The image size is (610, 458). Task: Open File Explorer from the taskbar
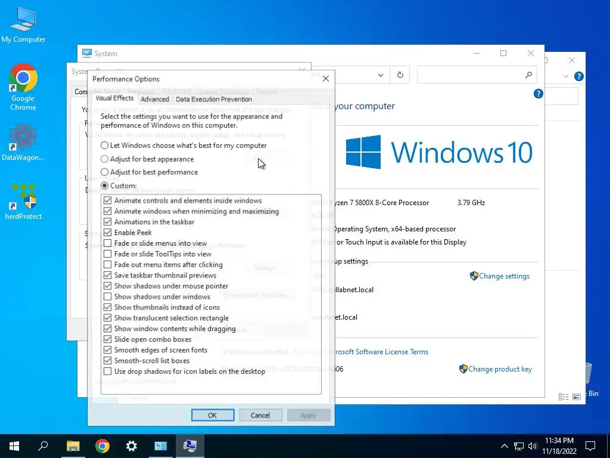pyautogui.click(x=73, y=446)
